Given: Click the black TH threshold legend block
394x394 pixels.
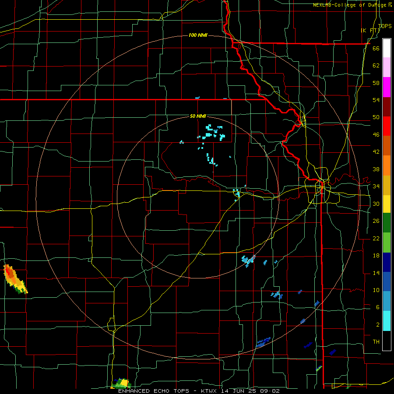Looking at the screenshot, I should pyautogui.click(x=387, y=341).
